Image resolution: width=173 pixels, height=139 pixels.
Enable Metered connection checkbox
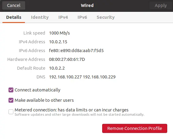[11, 112]
